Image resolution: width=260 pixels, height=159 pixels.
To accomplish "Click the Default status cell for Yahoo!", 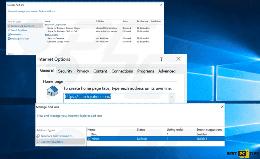I will coord(142,139).
